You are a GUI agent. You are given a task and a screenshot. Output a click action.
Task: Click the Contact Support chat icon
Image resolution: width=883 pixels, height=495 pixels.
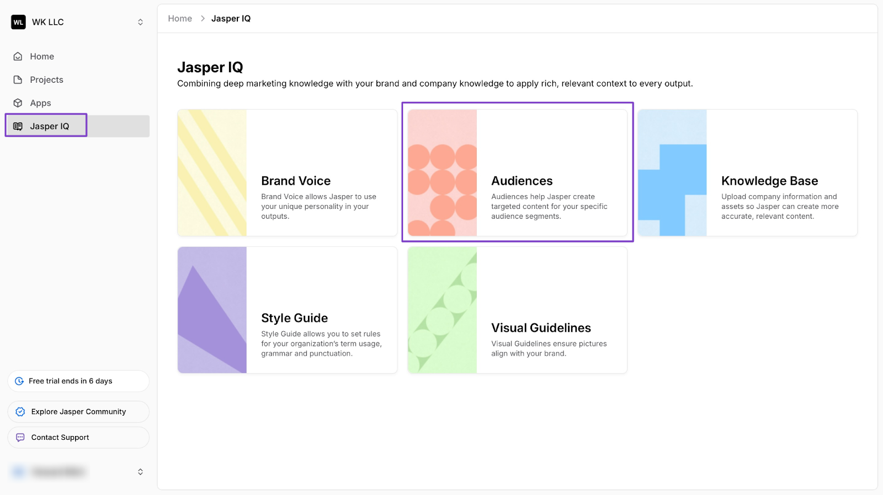click(x=20, y=437)
